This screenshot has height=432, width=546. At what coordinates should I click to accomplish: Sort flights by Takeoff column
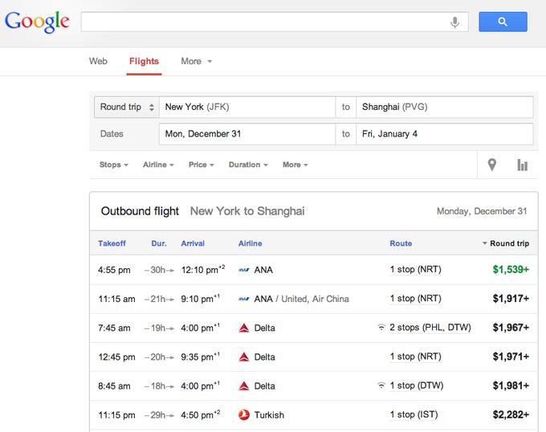tap(112, 243)
